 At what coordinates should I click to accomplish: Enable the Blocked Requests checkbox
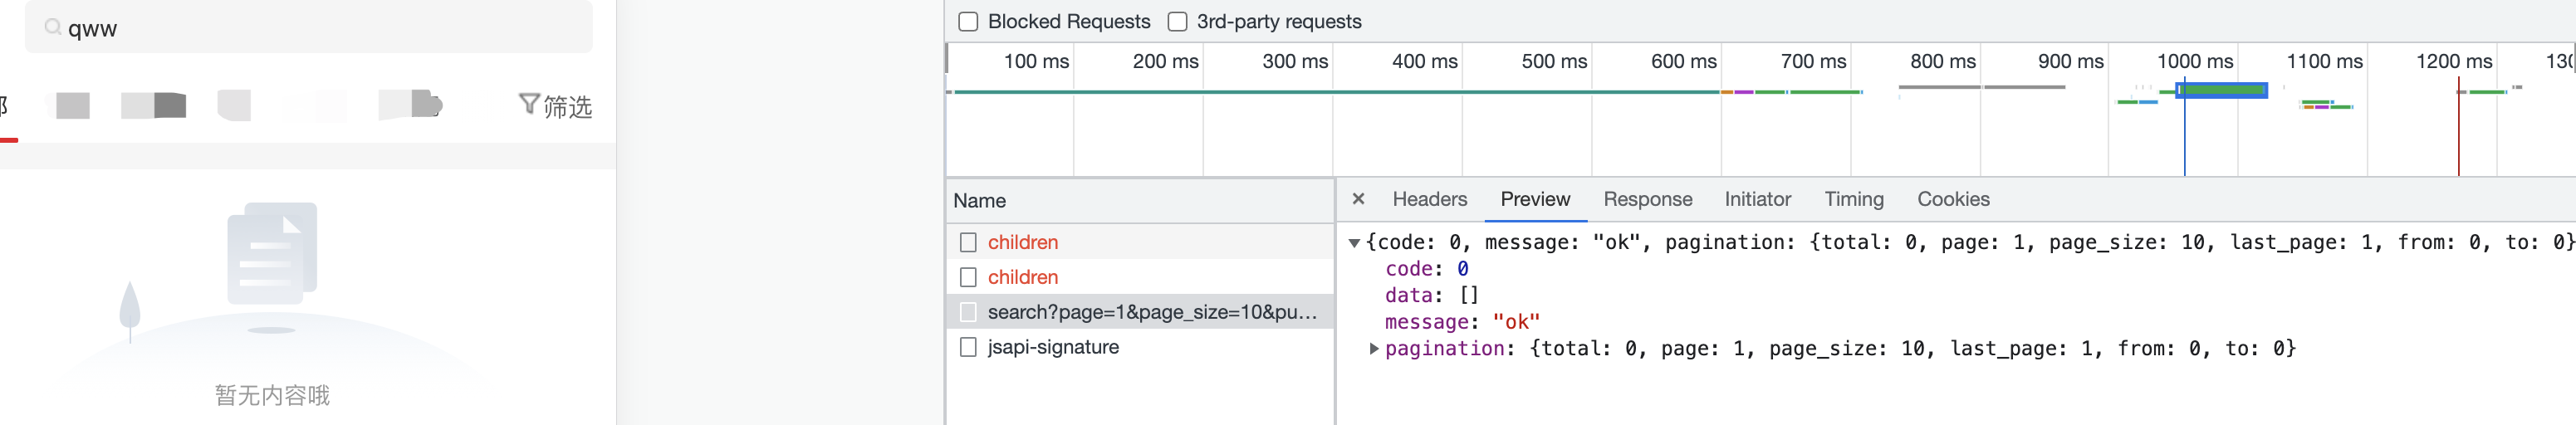click(968, 21)
